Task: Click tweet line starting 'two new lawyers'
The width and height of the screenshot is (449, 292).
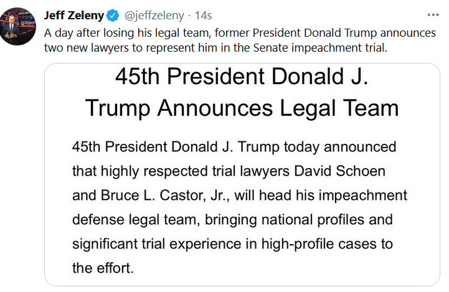Action: tap(215, 48)
